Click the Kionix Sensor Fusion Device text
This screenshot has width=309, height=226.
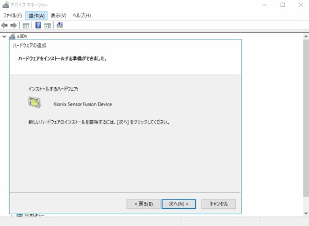click(x=83, y=104)
